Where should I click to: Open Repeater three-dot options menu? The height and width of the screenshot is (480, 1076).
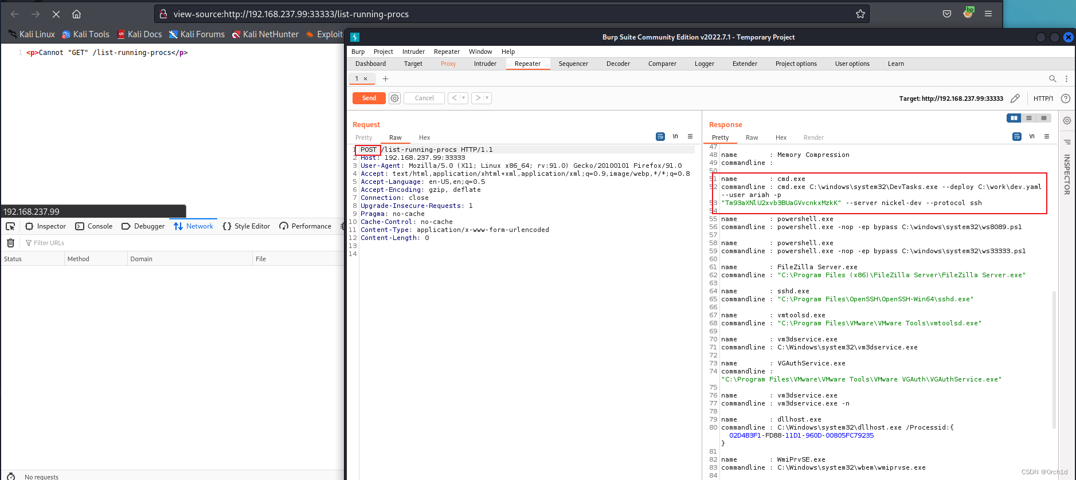1066,78
